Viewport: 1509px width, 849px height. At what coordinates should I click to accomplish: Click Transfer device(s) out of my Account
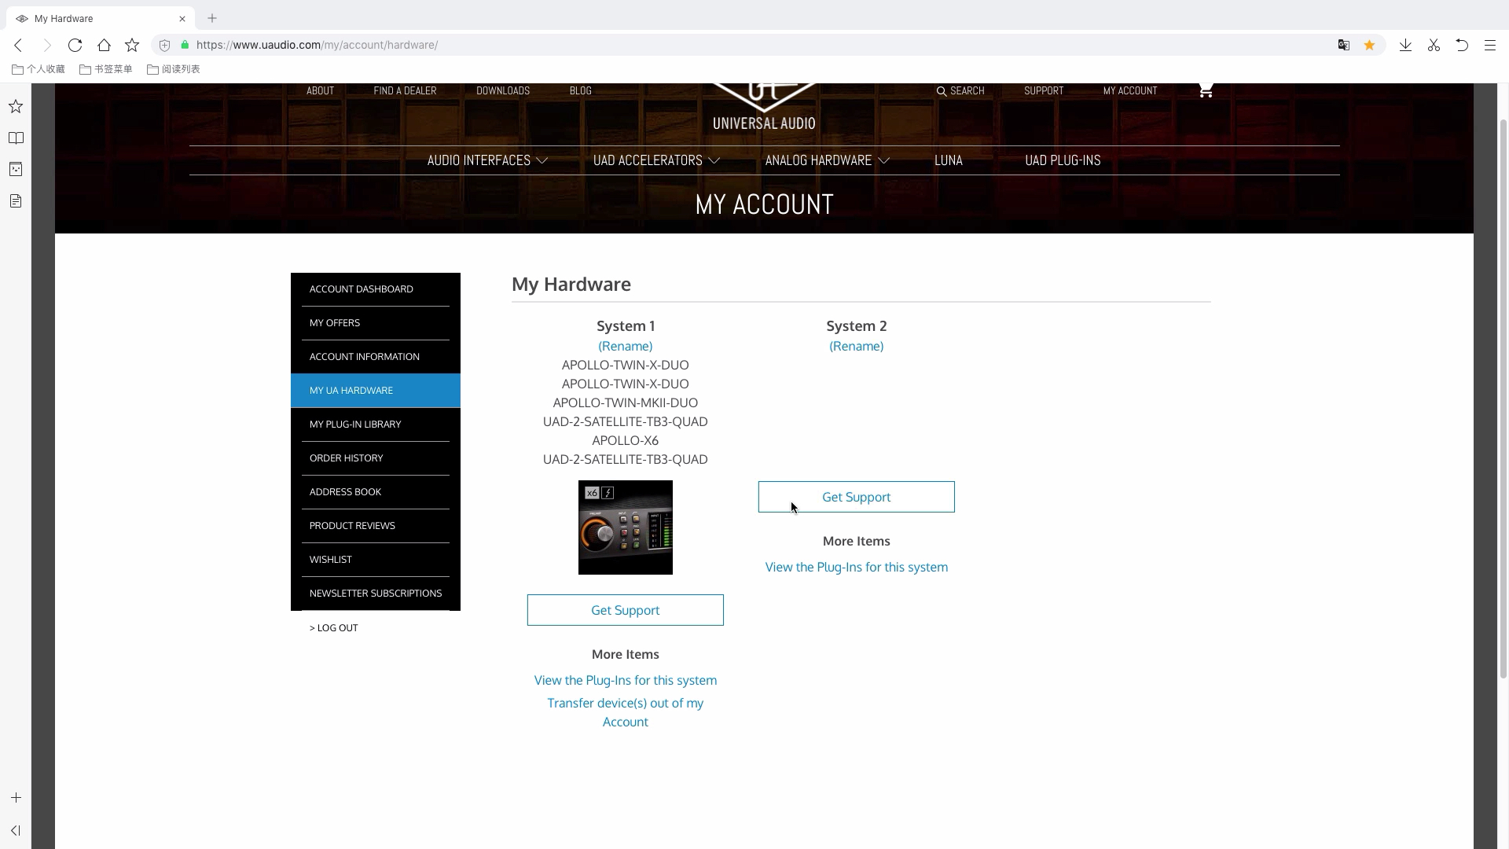(x=625, y=712)
